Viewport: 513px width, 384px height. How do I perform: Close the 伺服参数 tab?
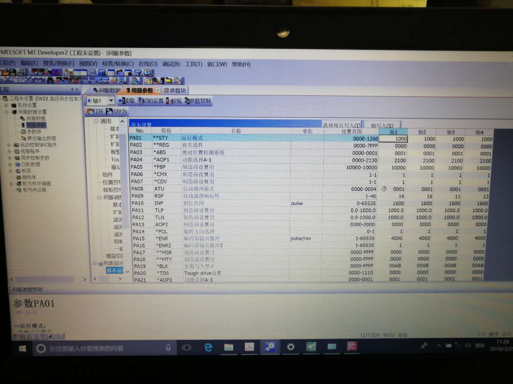point(157,90)
